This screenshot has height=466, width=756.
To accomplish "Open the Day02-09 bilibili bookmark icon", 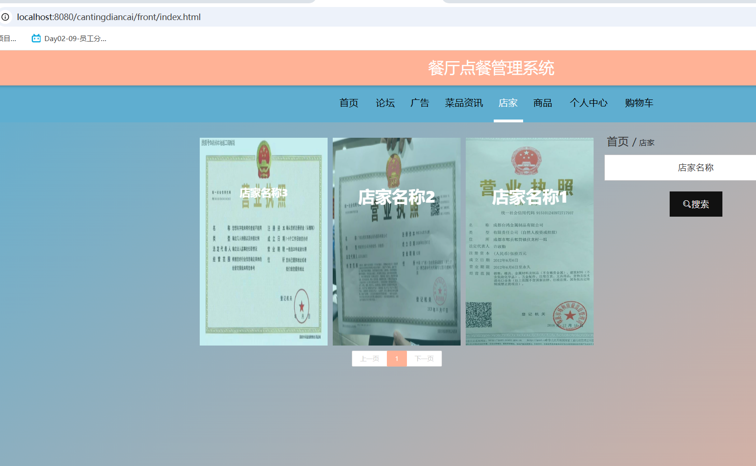I will pyautogui.click(x=36, y=38).
